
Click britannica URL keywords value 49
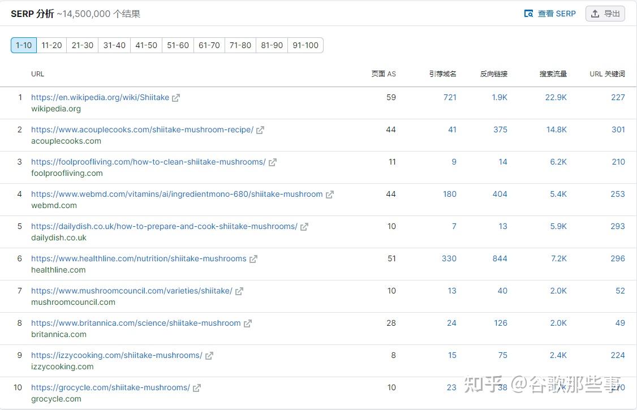point(620,323)
